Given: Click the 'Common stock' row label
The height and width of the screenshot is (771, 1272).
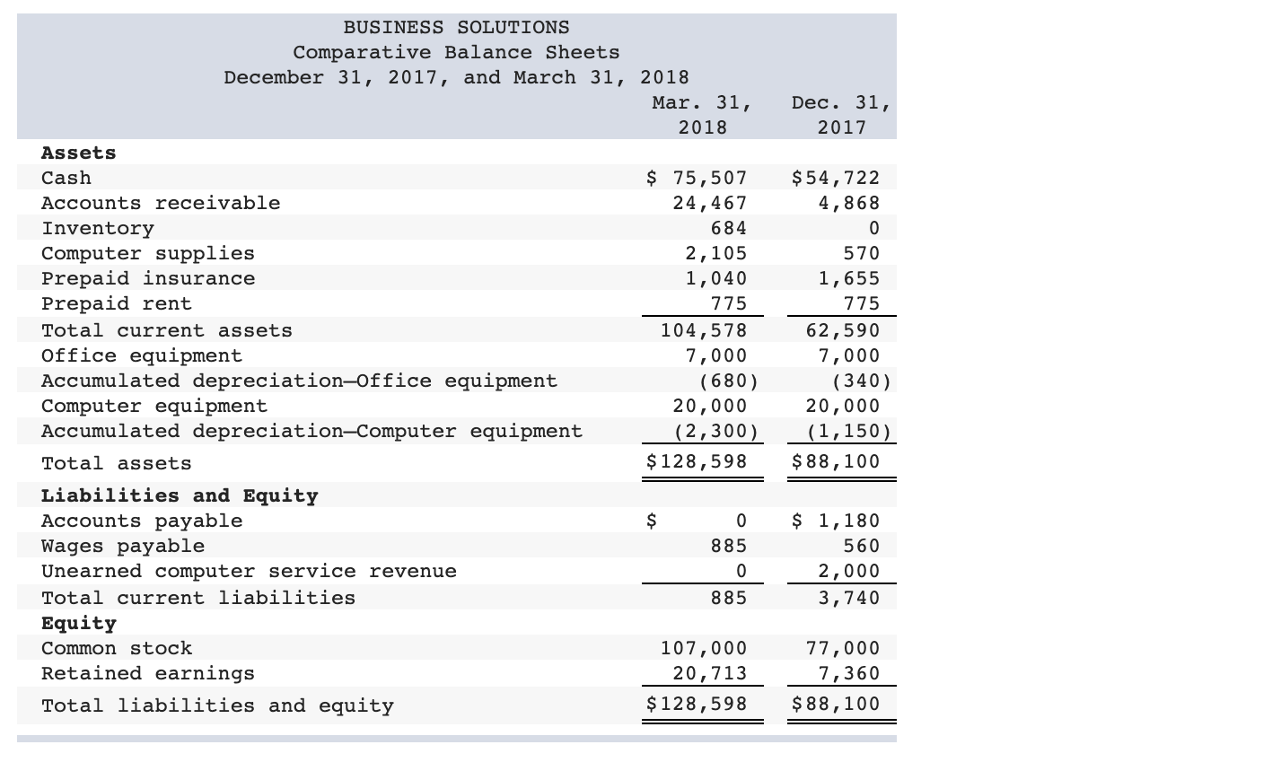Looking at the screenshot, I should 117,648.
